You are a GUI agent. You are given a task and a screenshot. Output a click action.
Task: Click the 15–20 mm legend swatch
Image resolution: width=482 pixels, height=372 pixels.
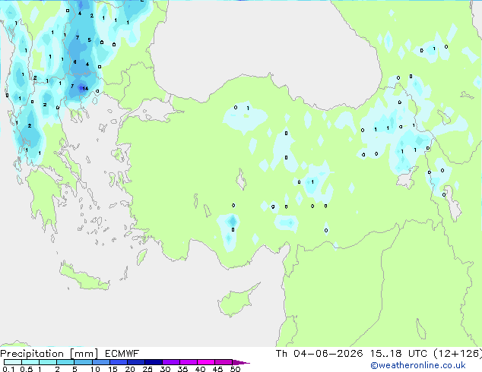click(x=118, y=362)
